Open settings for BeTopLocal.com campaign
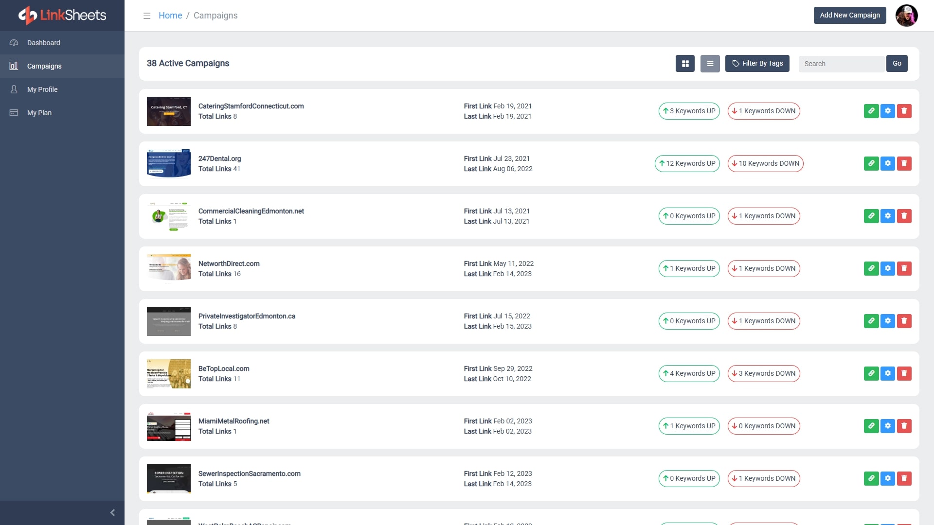Image resolution: width=934 pixels, height=525 pixels. tap(888, 373)
